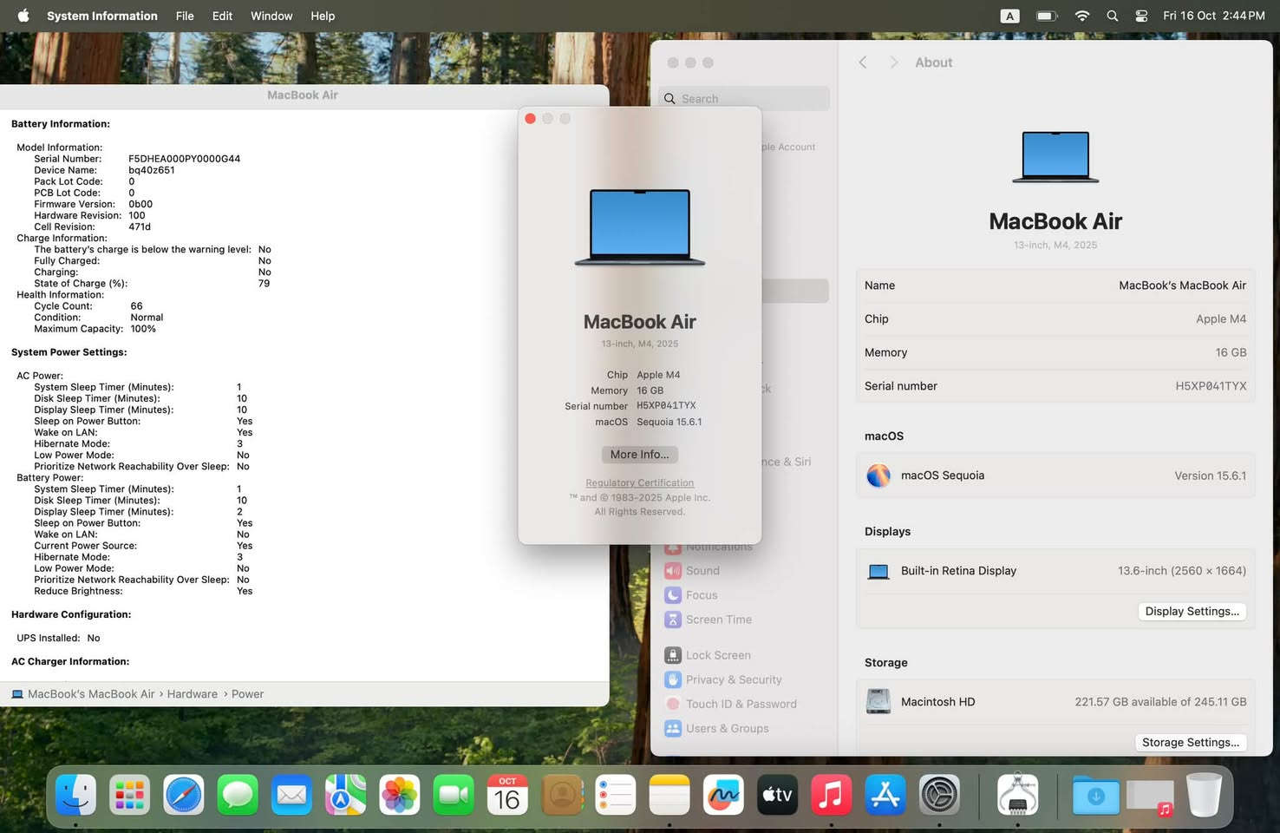Launch the Notes app in the Dock
1280x833 pixels.
[x=669, y=795]
